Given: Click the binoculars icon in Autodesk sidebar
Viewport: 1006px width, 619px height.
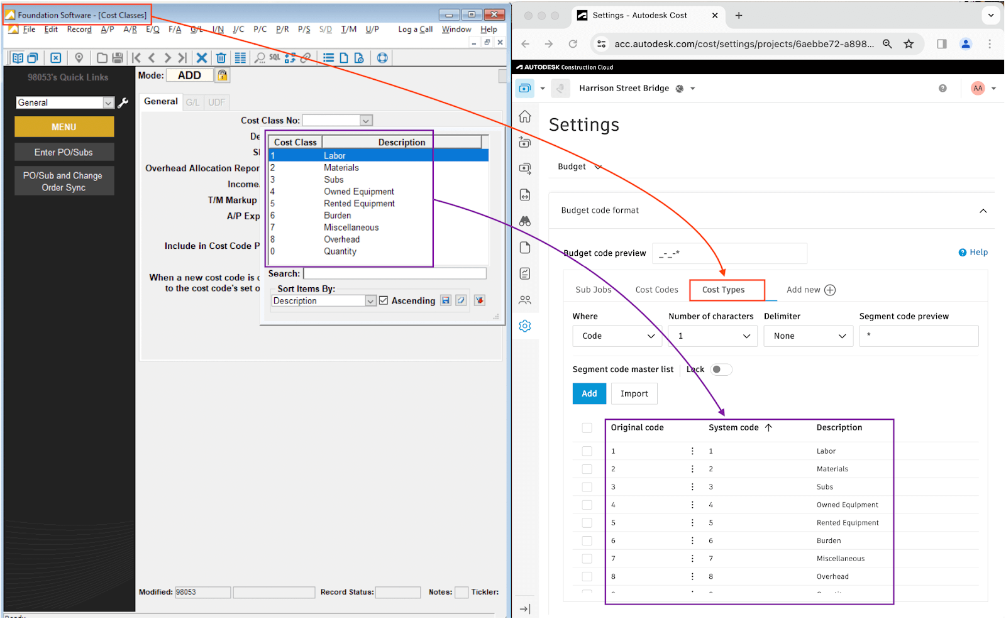Looking at the screenshot, I should point(525,221).
